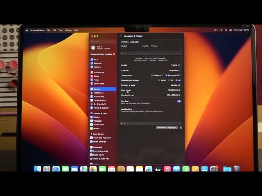The image size is (262, 196).
Task: Select the English preferred language row
Action: click(151, 46)
